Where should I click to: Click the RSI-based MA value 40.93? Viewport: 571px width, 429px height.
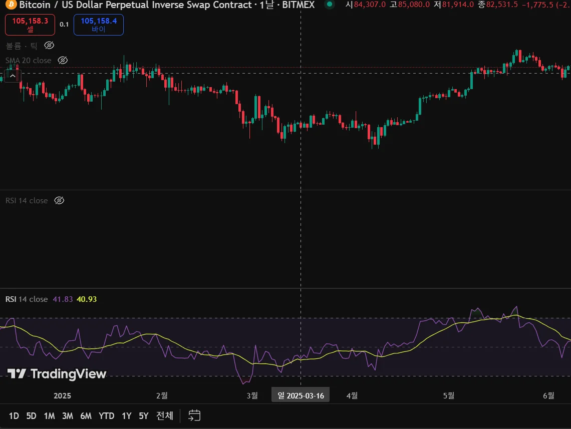click(87, 299)
